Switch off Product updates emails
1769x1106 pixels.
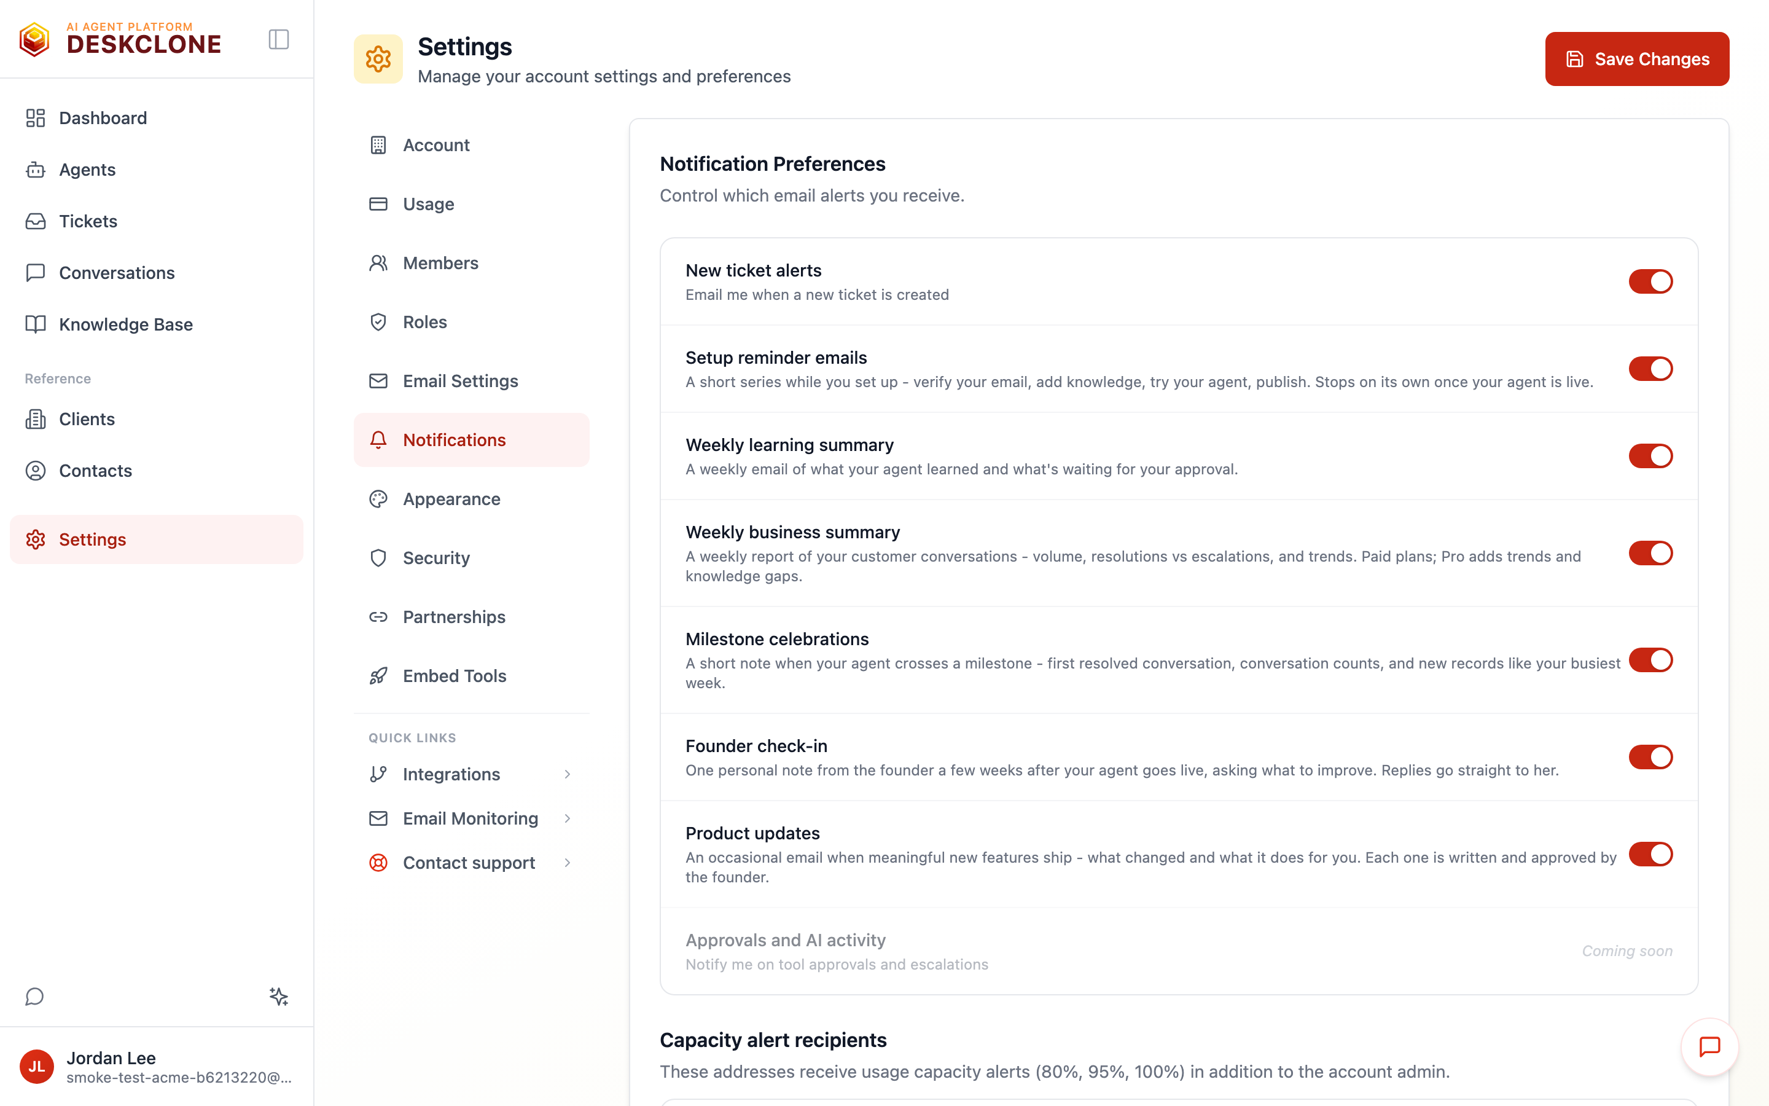coord(1650,854)
